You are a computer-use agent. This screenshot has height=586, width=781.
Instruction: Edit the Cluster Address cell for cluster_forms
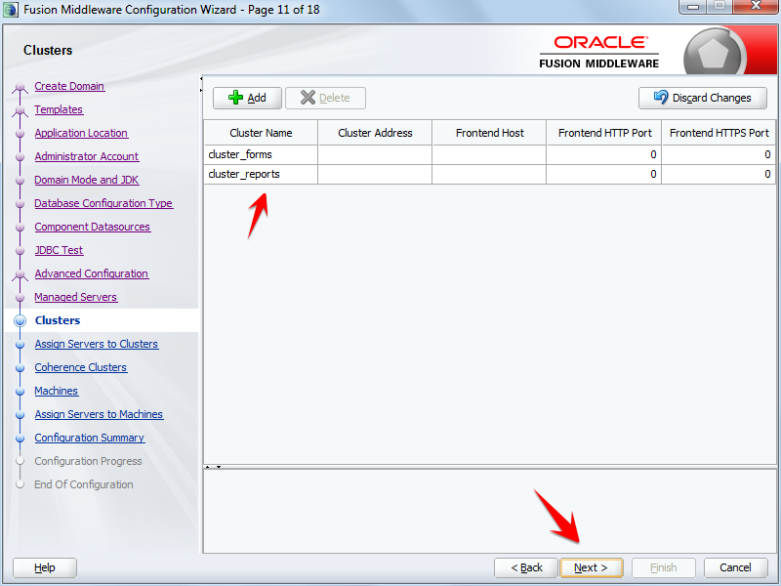pos(374,153)
